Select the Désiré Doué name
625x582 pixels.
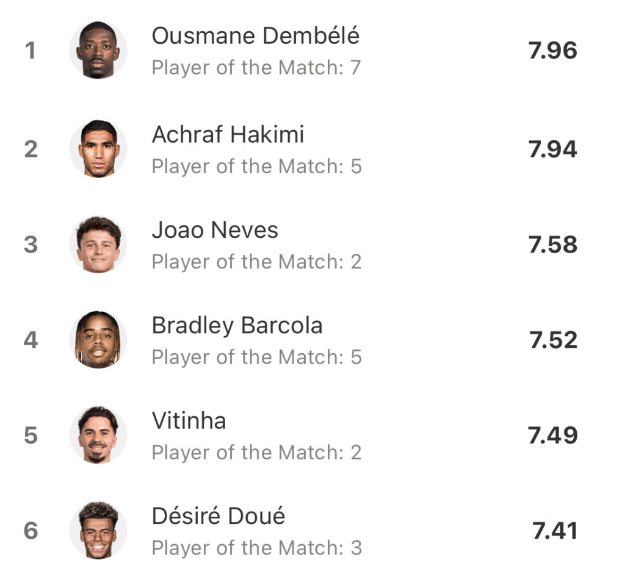219,516
